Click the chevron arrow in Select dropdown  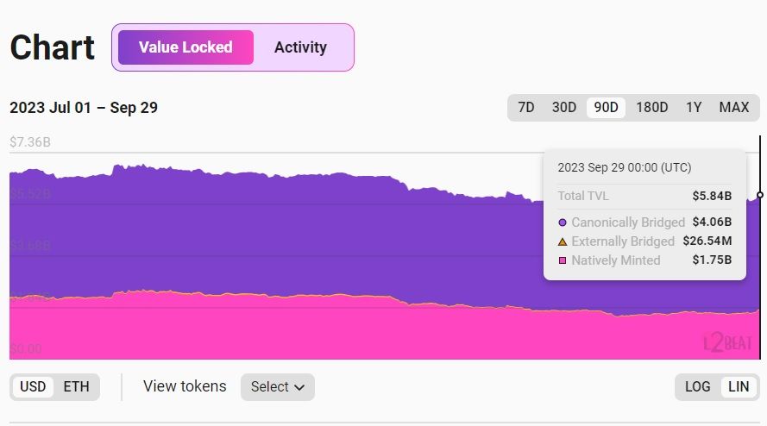pyautogui.click(x=299, y=387)
